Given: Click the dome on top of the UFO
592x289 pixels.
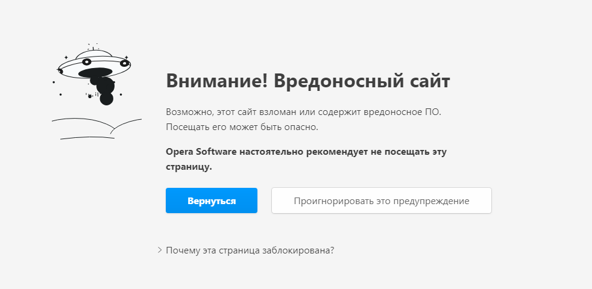Looking at the screenshot, I should click(95, 54).
